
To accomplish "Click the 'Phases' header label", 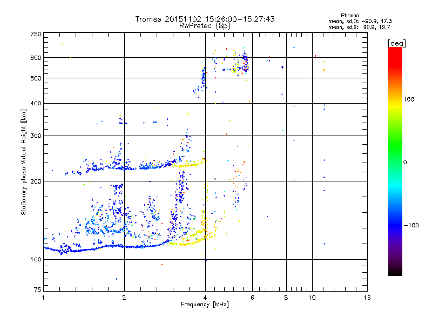I will [x=349, y=16].
